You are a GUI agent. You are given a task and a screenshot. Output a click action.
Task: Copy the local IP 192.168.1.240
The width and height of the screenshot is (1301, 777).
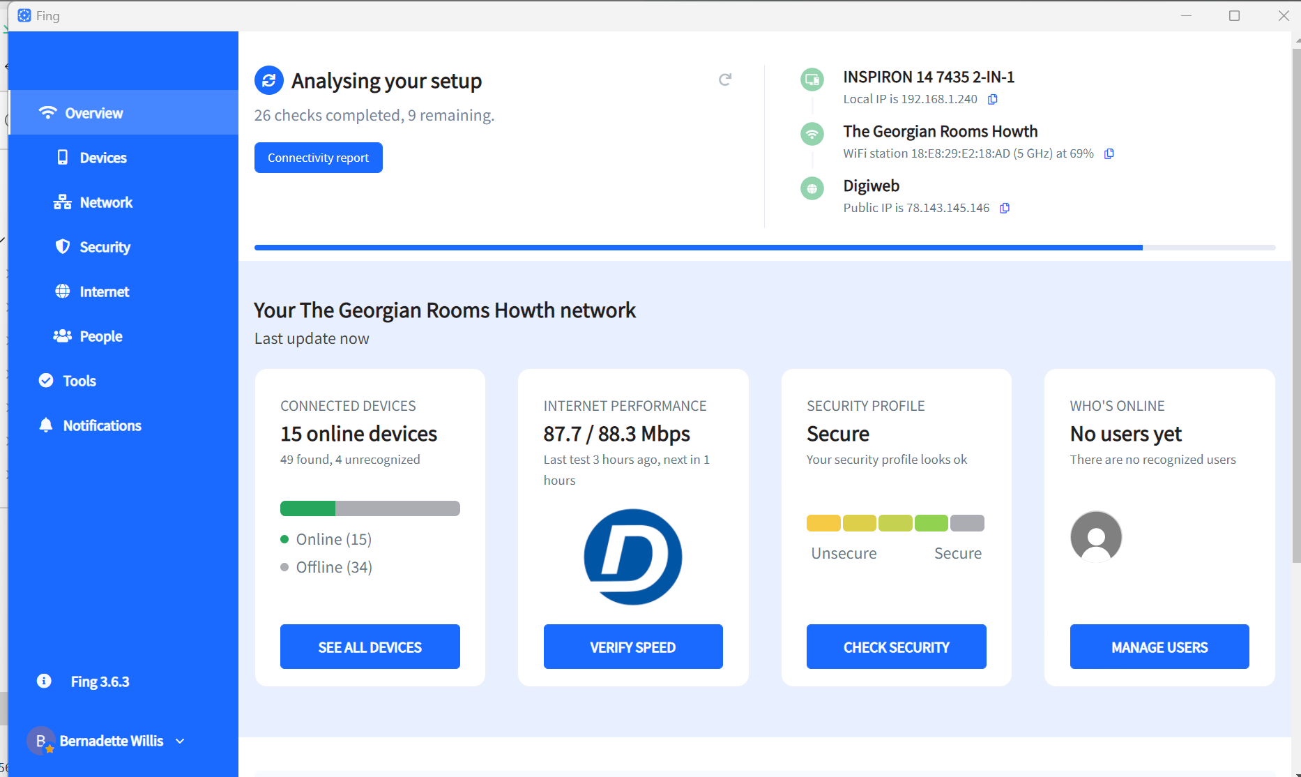click(x=993, y=99)
